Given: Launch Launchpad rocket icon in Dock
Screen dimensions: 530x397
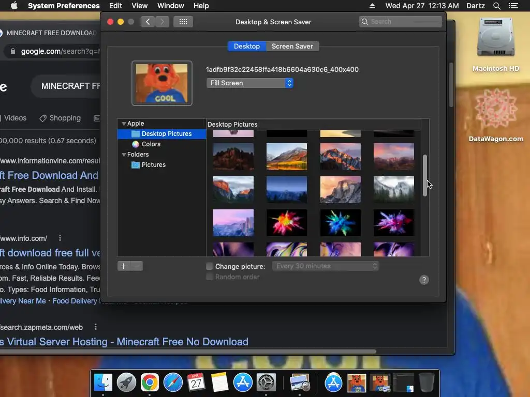Looking at the screenshot, I should tap(126, 383).
